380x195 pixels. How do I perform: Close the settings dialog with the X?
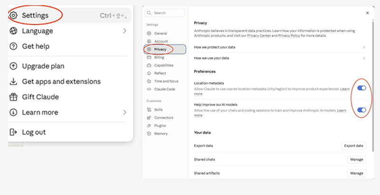pyautogui.click(x=367, y=13)
